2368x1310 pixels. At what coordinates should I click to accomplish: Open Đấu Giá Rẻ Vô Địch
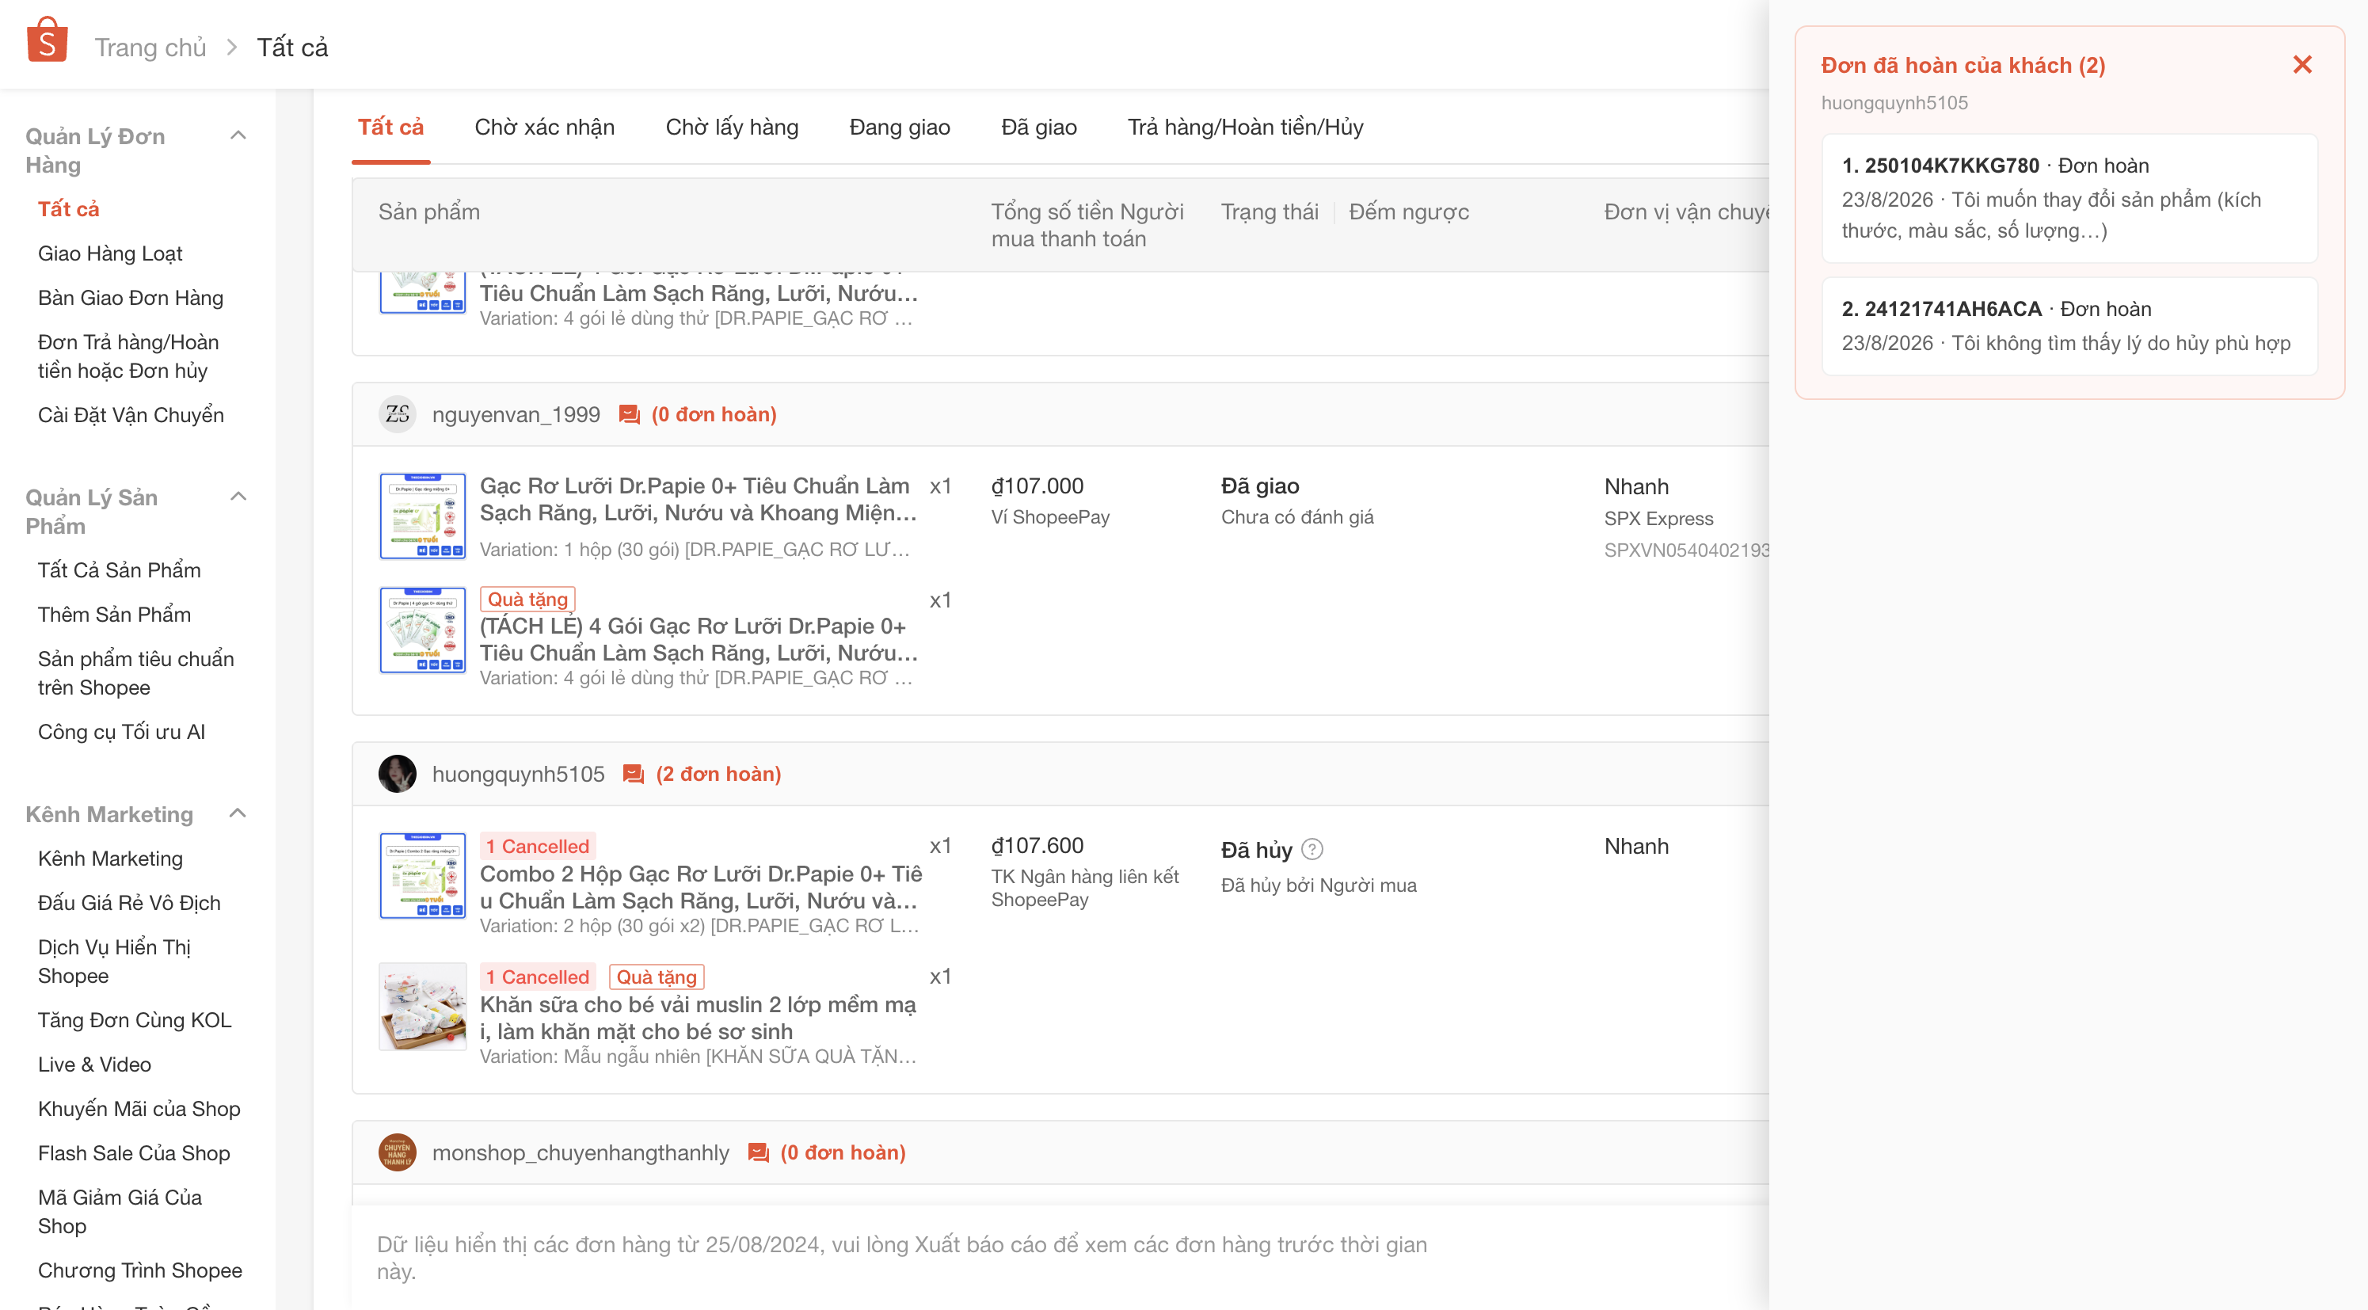(x=130, y=904)
